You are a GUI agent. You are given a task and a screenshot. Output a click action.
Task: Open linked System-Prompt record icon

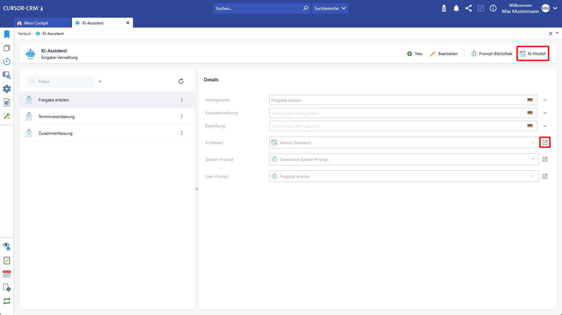[x=545, y=159]
